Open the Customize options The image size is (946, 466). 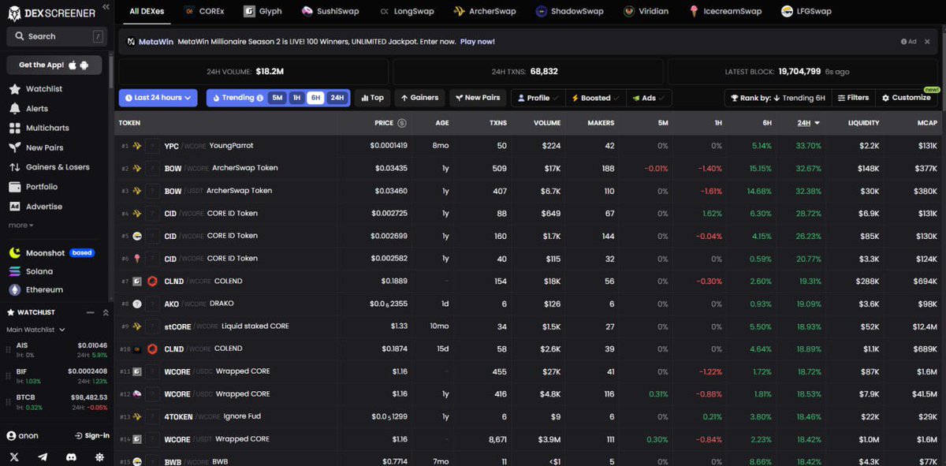[x=906, y=98]
